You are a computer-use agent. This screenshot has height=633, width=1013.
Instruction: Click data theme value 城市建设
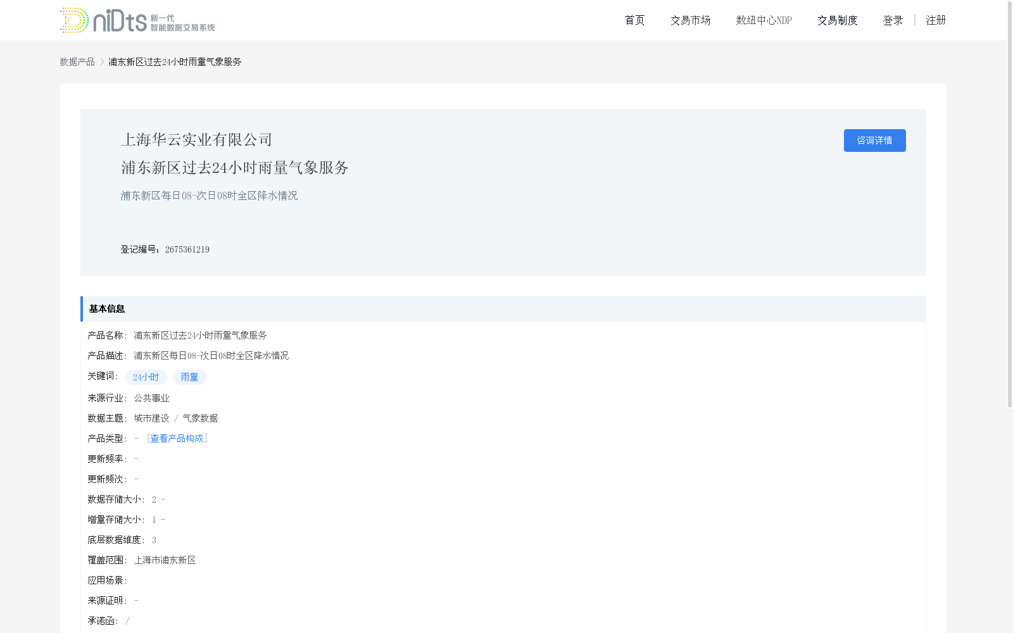151,418
